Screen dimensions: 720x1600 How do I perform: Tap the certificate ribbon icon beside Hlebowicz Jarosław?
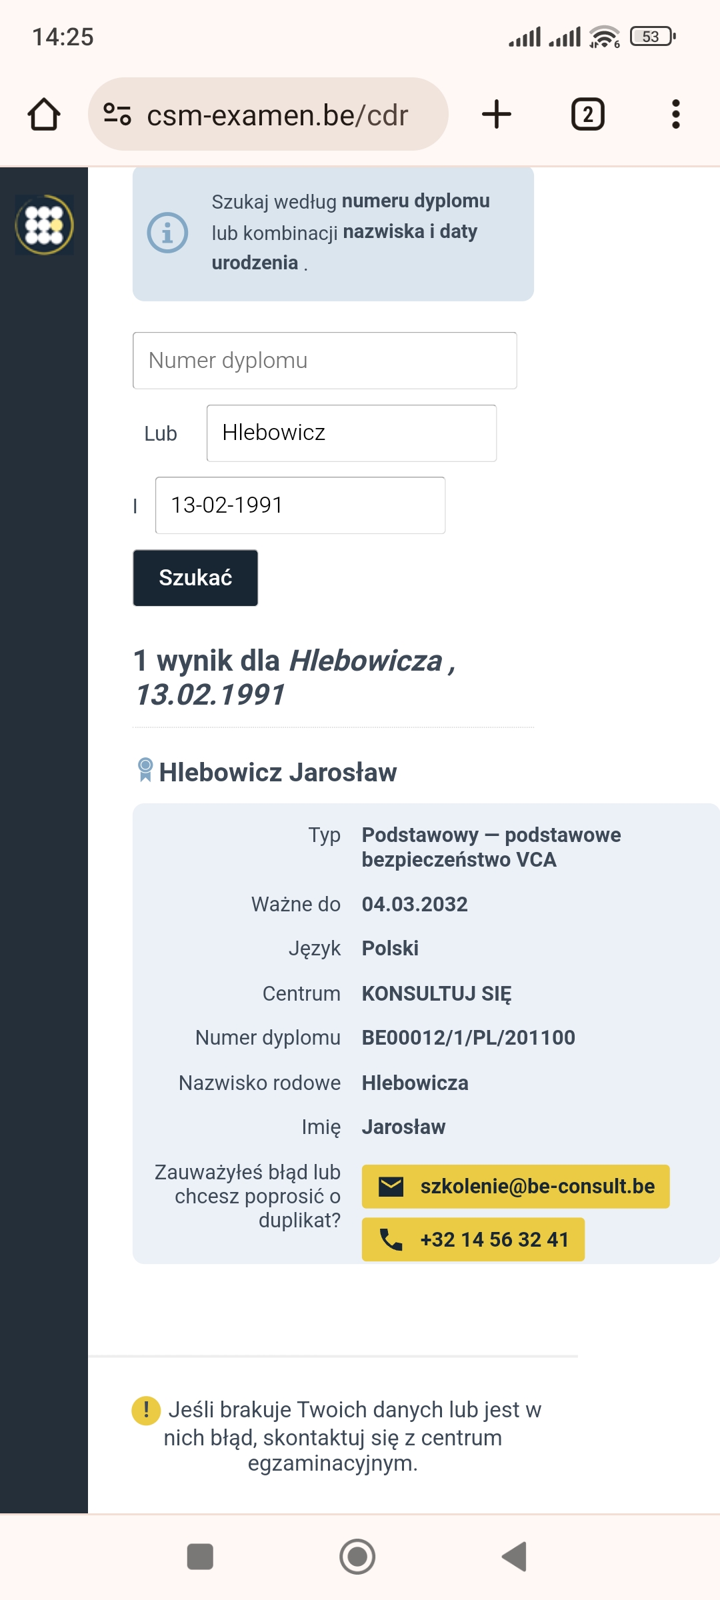[x=145, y=770]
